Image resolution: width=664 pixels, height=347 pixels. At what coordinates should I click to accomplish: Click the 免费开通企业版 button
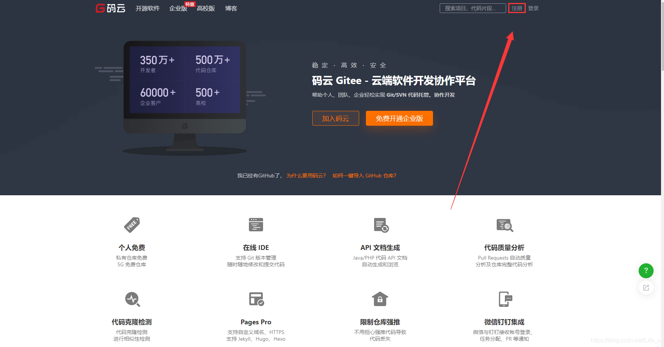(399, 118)
